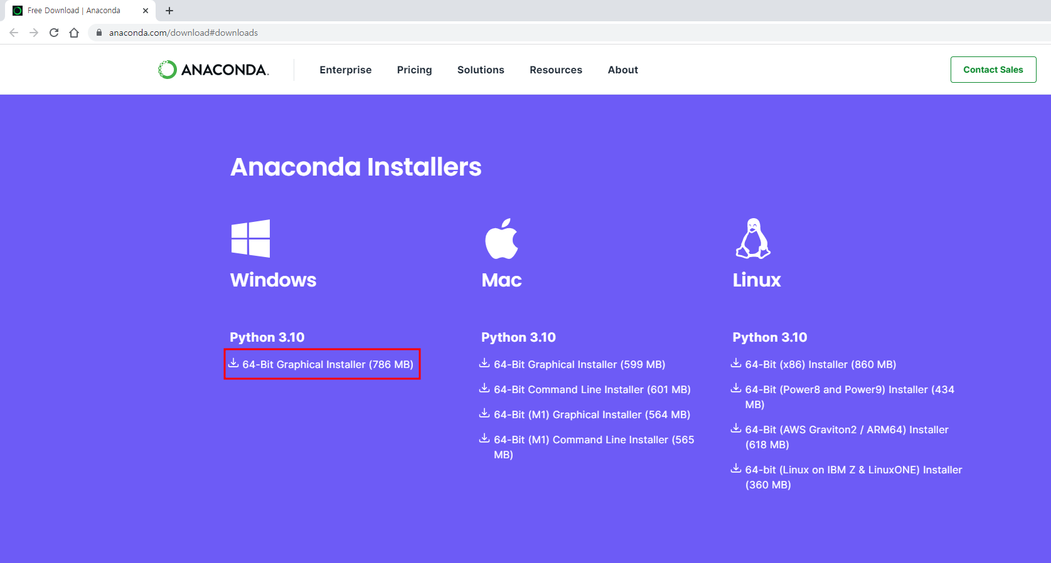
Task: Click download icon beside IBM Z LinuxONE installer
Action: [736, 468]
